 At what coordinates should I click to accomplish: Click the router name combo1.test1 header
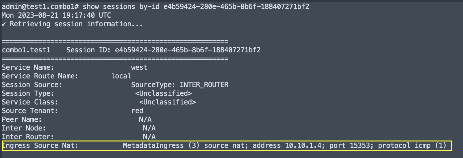coord(26,50)
